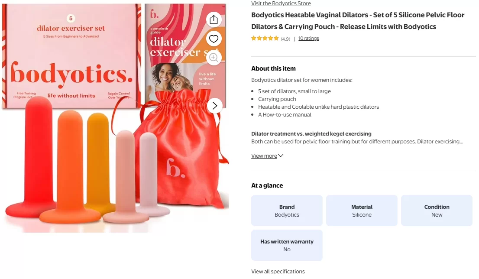The width and height of the screenshot is (479, 279).
Task: Open the Visit the Bodyotics Store link
Action: click(281, 3)
